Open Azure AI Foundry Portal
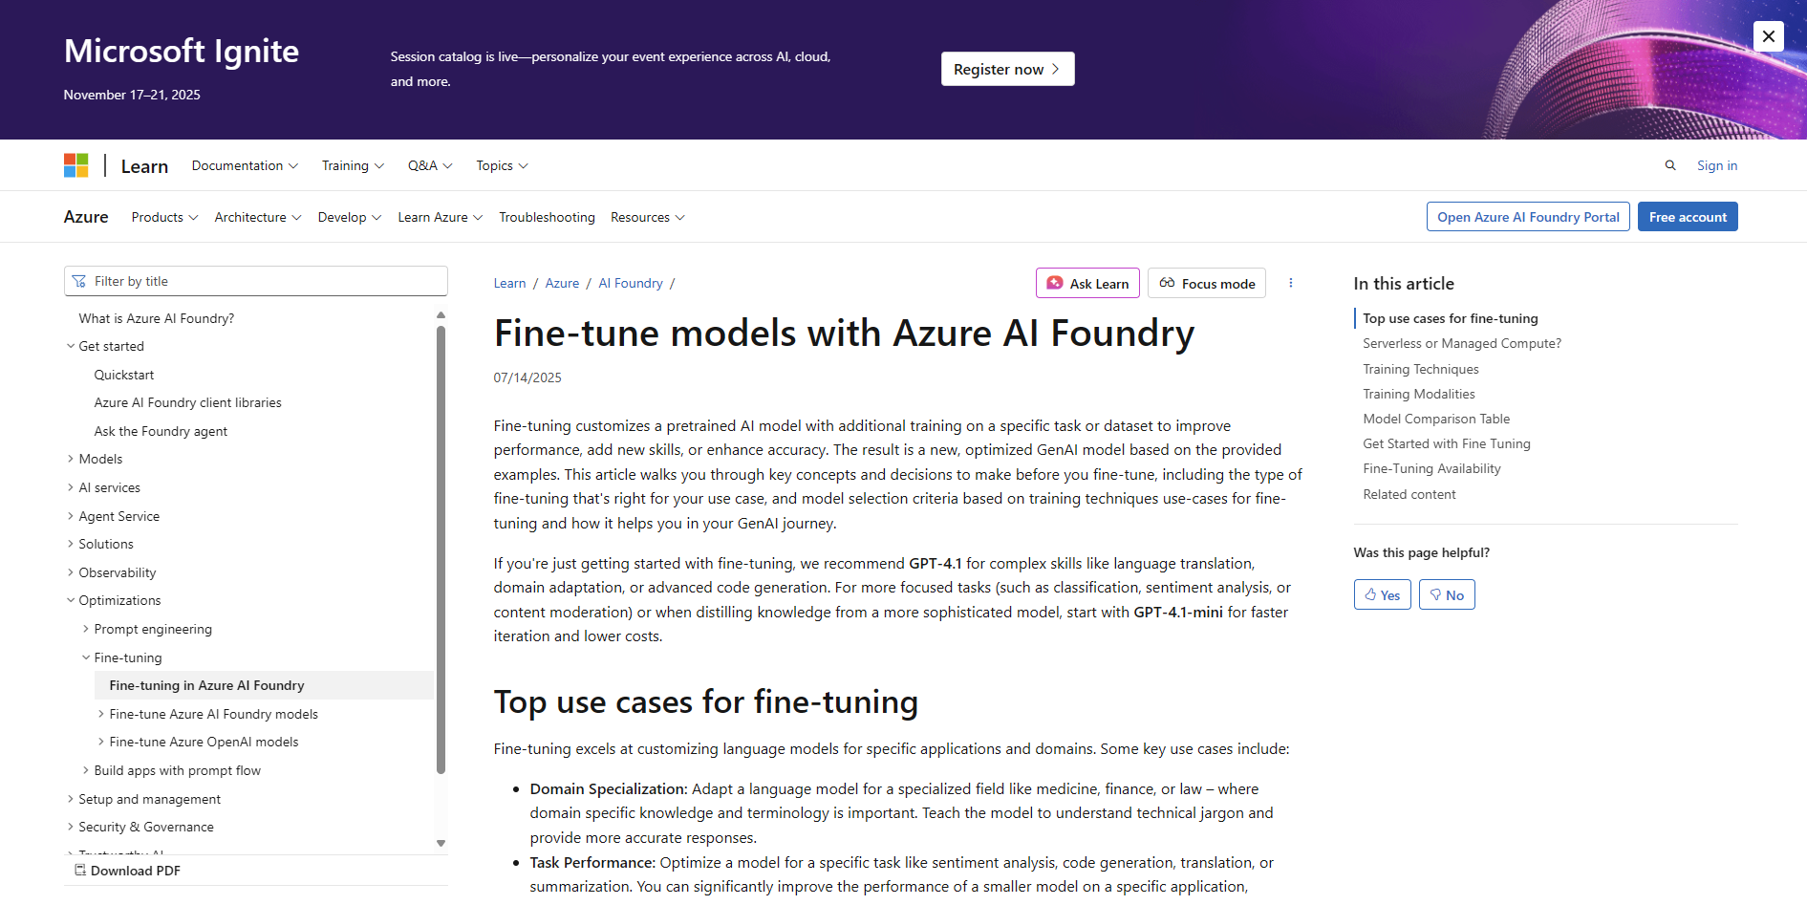 (x=1527, y=217)
